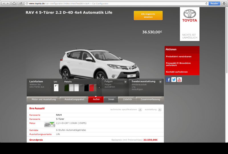Select 'Kontakt aufnehmen' action
The width and height of the screenshot is (228, 154).
pos(177,72)
